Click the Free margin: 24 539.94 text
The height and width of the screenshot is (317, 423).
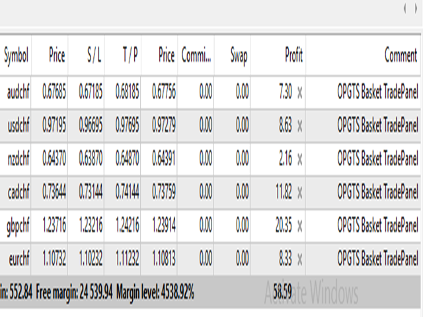click(x=74, y=292)
